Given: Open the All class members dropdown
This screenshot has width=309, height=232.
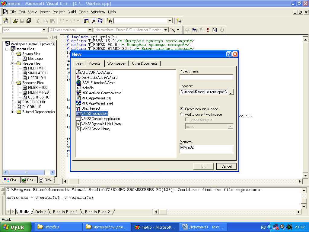Looking at the screenshot, I should 90,30.
